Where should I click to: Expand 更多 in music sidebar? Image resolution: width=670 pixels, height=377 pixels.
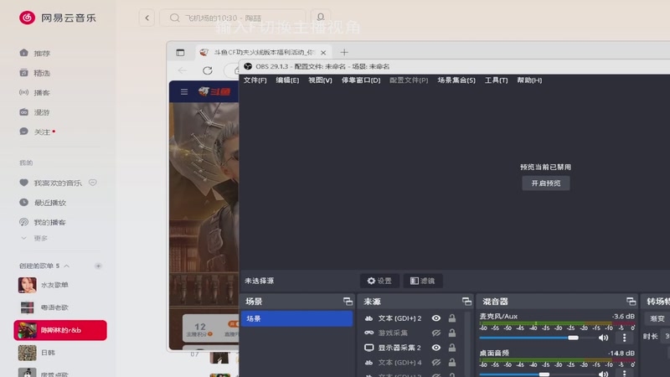[35, 238]
